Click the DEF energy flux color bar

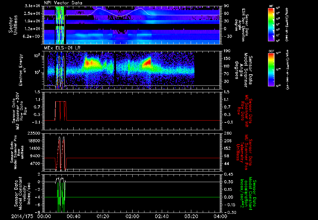[271, 70]
